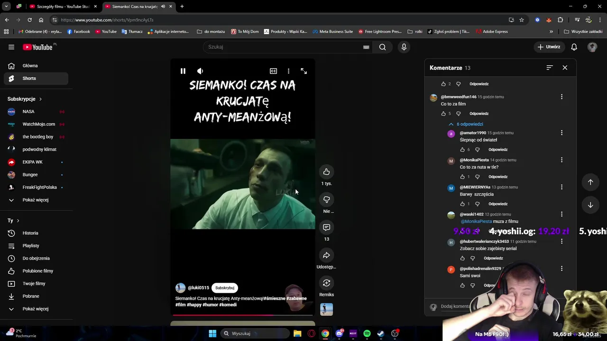Expand the short to fullscreen
The height and width of the screenshot is (341, 607).
(x=304, y=71)
